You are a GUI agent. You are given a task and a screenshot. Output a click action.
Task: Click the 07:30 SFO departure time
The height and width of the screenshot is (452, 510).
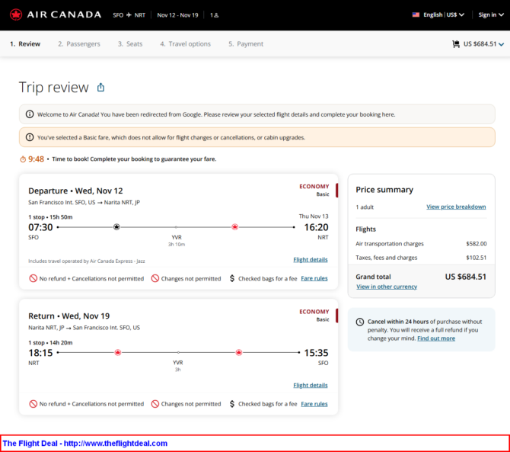40,227
